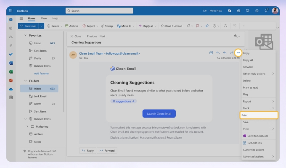Screen dimensions: 286x168
Task: Expand the Mailspring folder
Action: (x=27, y=126)
